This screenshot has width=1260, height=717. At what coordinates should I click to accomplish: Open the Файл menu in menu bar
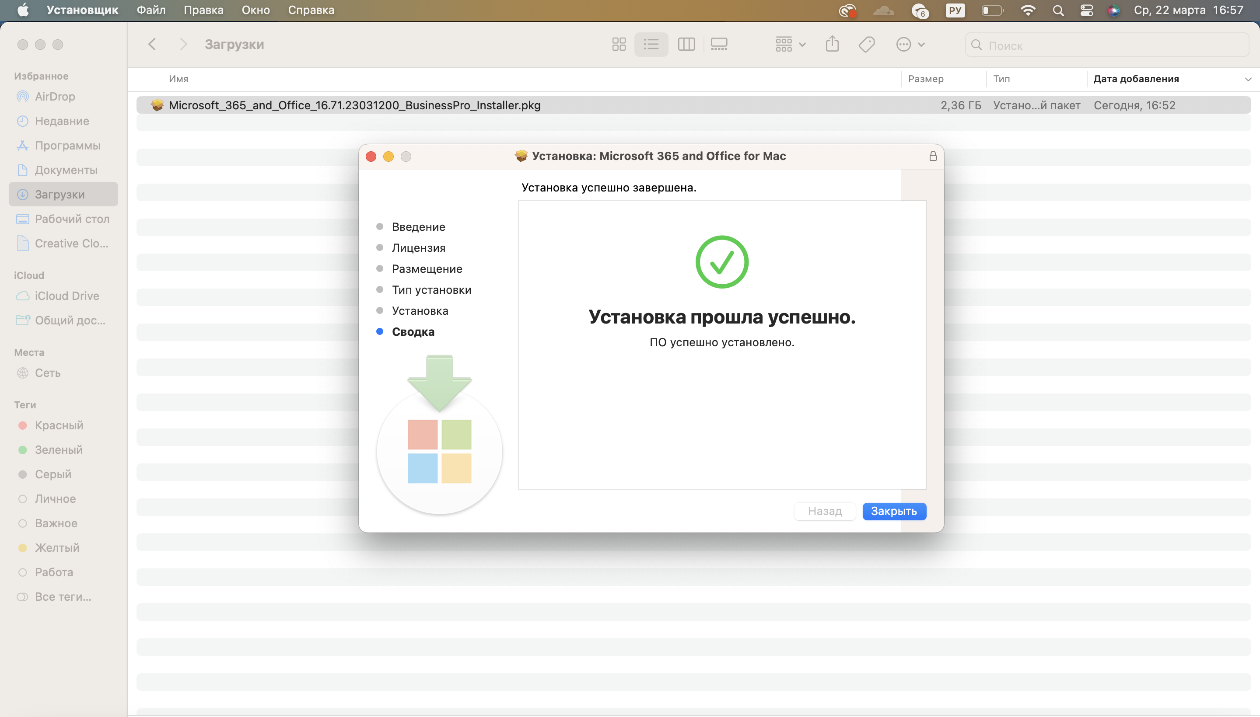tap(150, 10)
